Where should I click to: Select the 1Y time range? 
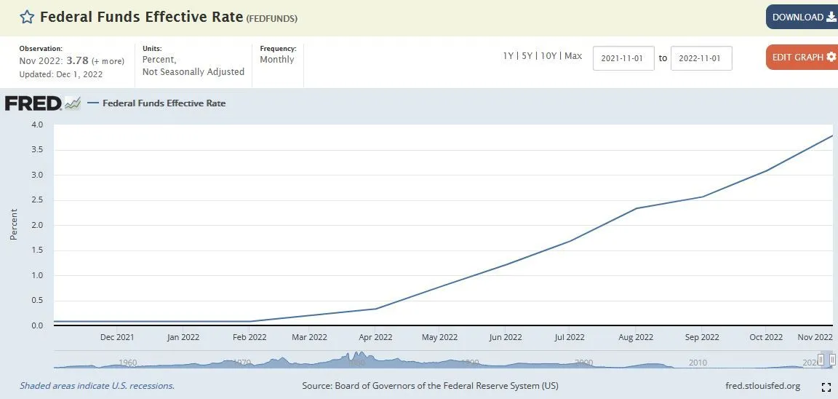[508, 56]
